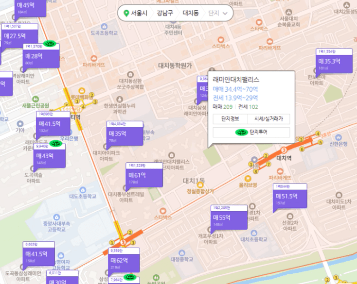Click the 래미안대치팰리스 title in popup
Viewport: 357px width, 284px height.
pyautogui.click(x=236, y=79)
